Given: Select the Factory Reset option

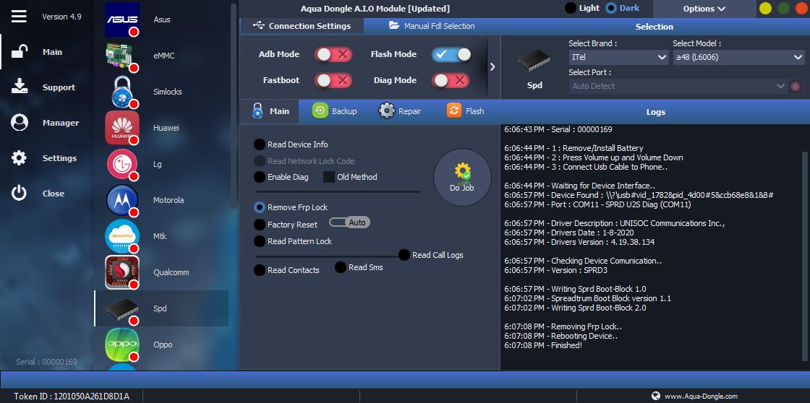Looking at the screenshot, I should [x=260, y=225].
